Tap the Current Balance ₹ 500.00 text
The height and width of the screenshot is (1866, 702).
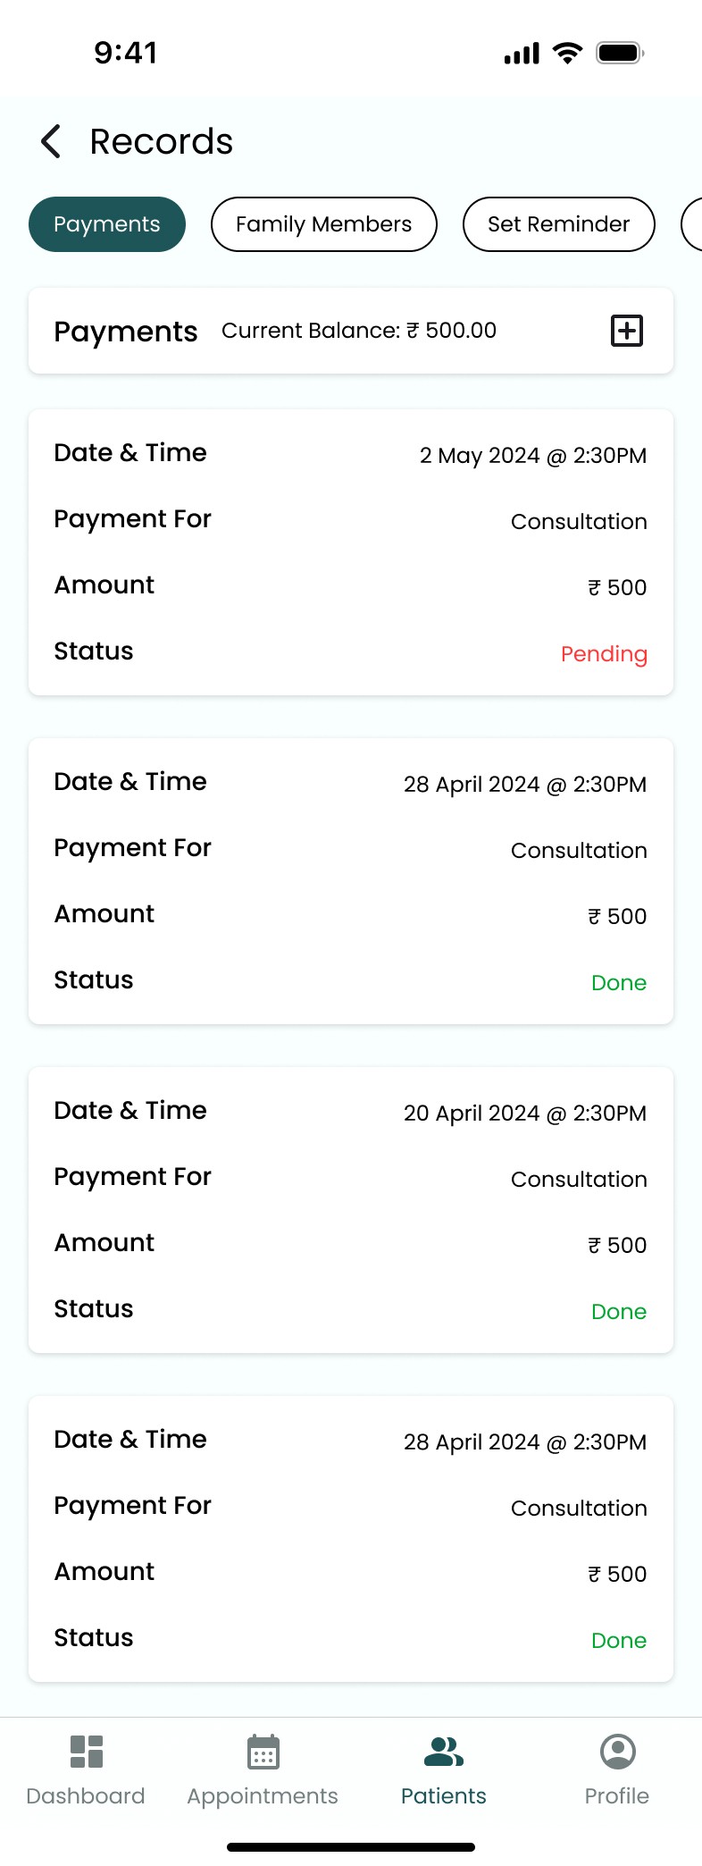(x=358, y=331)
